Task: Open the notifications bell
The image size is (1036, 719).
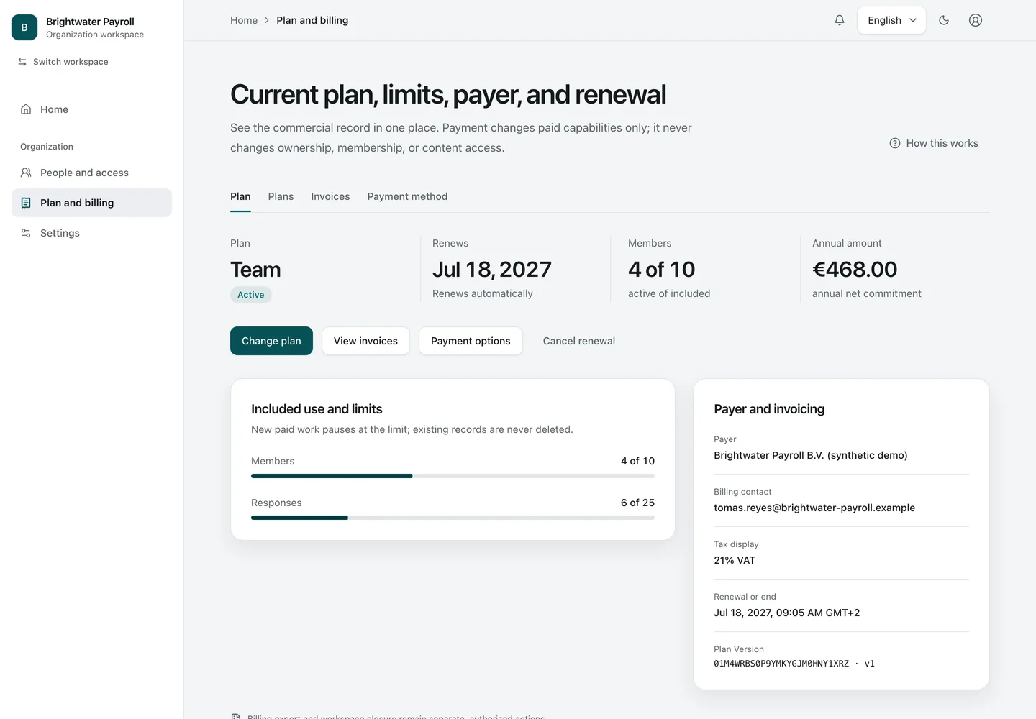Action: tap(840, 20)
